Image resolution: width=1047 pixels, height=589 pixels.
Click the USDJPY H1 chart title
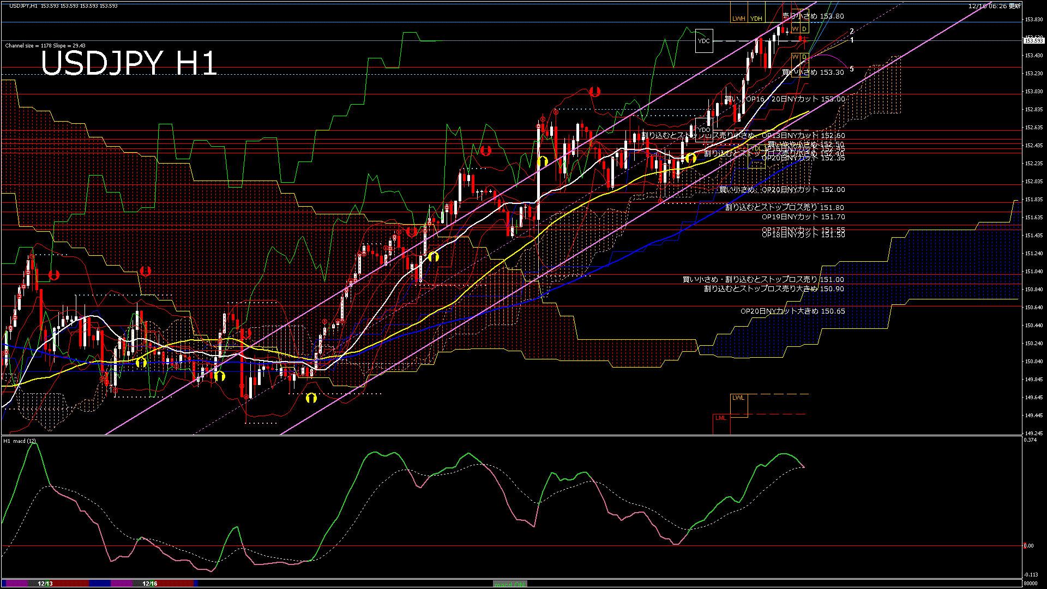coord(129,63)
